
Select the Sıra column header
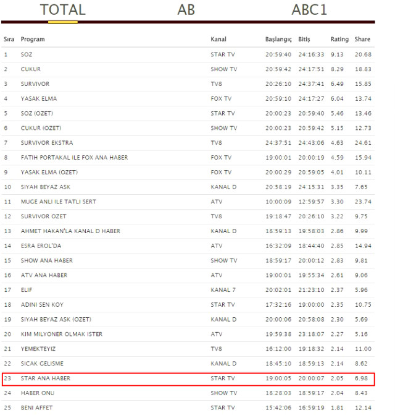point(9,39)
